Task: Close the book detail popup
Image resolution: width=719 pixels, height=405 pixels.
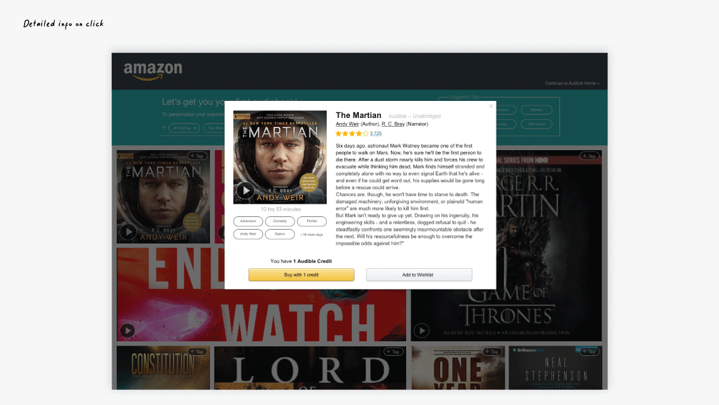Action: coord(491,106)
